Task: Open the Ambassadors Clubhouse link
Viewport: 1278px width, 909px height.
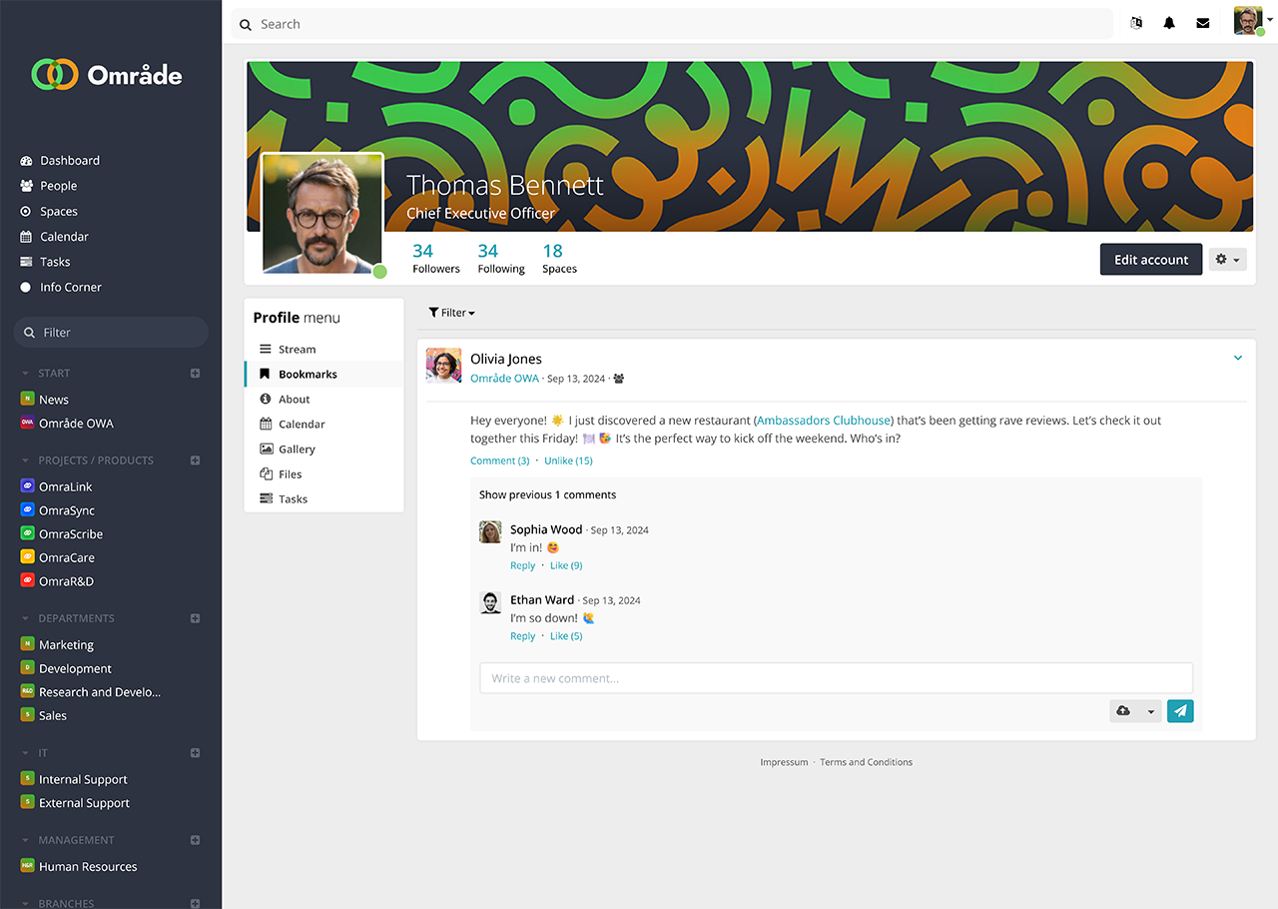Action: click(824, 421)
